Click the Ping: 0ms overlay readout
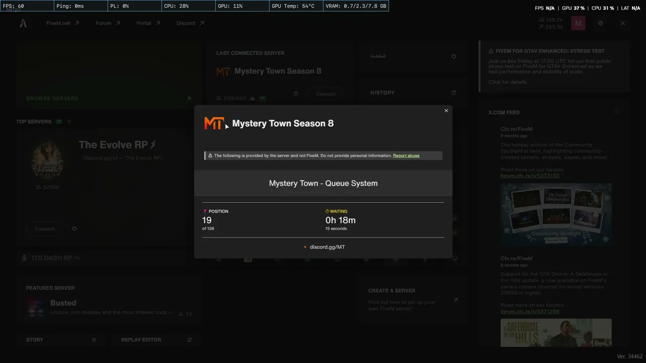This screenshot has width=646, height=363. [x=80, y=6]
